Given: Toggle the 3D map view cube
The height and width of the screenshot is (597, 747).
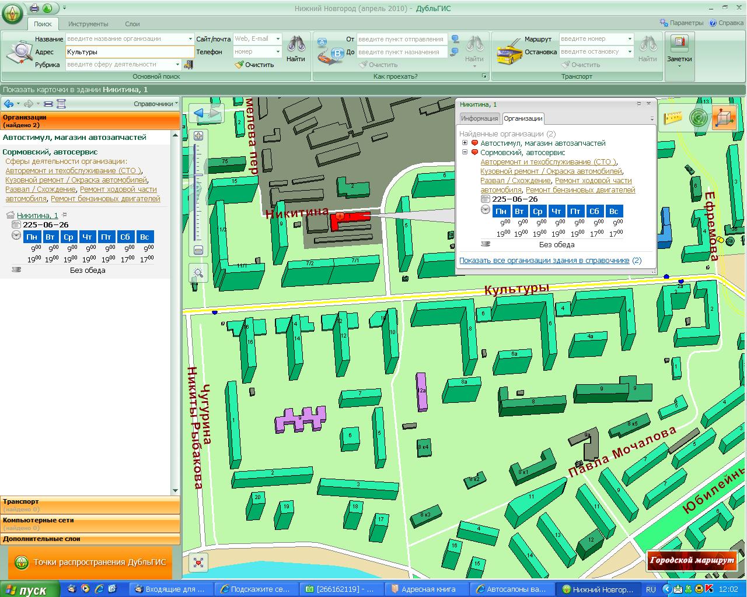Looking at the screenshot, I should click(x=724, y=118).
